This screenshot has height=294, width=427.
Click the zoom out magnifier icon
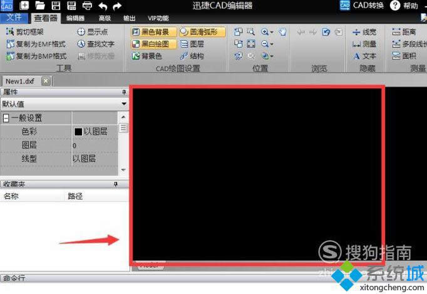[x=264, y=44]
